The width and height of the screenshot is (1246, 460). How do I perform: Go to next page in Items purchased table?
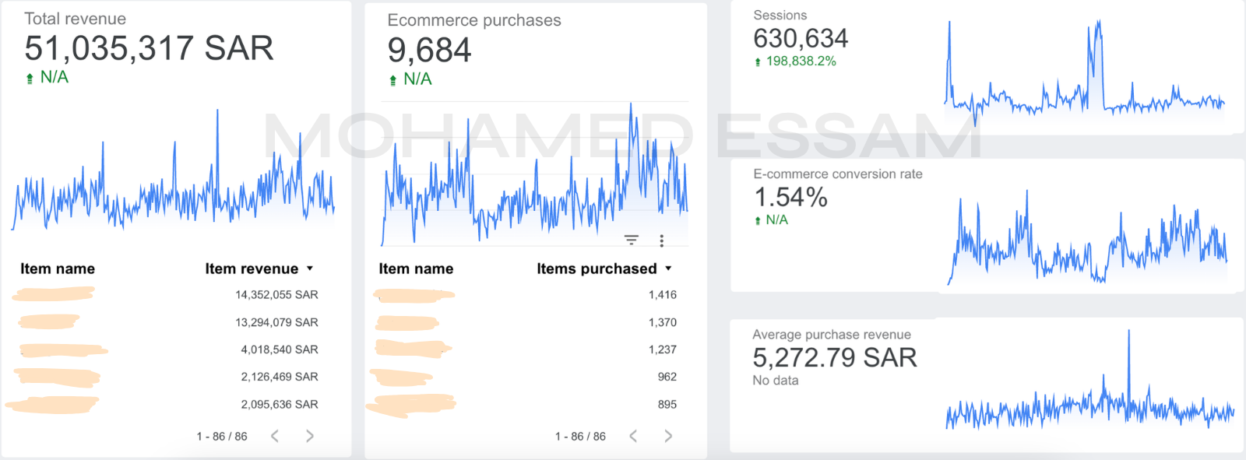pyautogui.click(x=668, y=436)
